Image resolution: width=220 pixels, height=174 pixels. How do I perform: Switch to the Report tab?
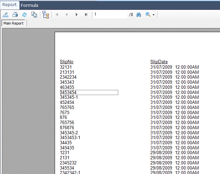pos(10,5)
